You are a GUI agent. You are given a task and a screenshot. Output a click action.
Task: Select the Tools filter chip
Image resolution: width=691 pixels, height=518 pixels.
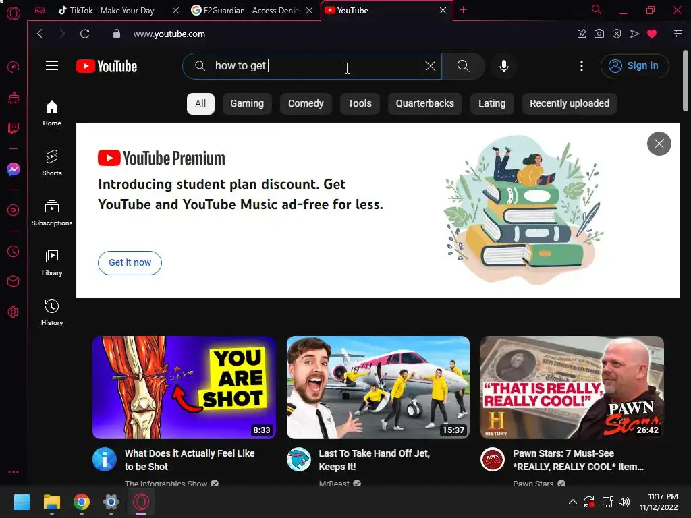360,103
